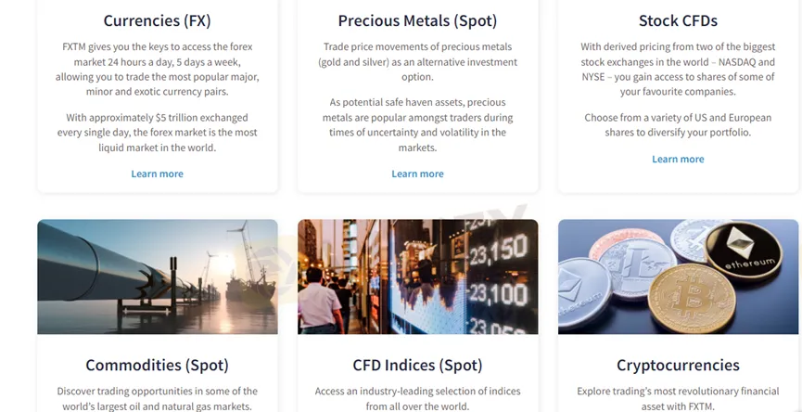Click the oil and natural gas description
The image size is (802, 412).
(157, 399)
